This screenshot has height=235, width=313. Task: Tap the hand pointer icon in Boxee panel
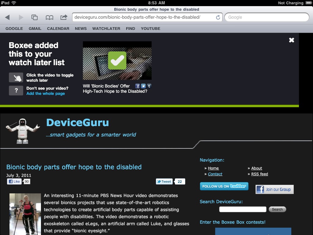(16, 77)
